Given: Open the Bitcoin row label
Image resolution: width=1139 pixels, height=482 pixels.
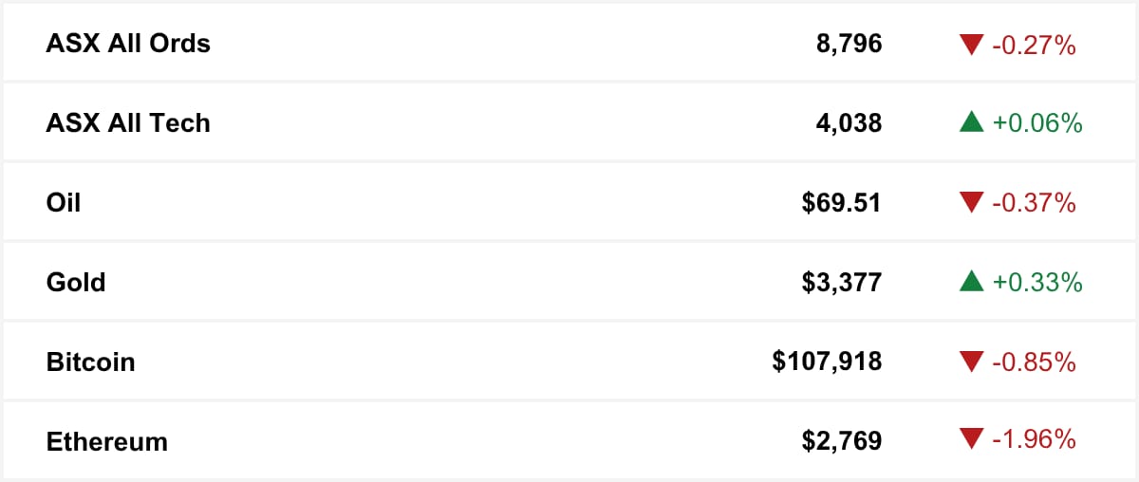Looking at the screenshot, I should point(91,362).
